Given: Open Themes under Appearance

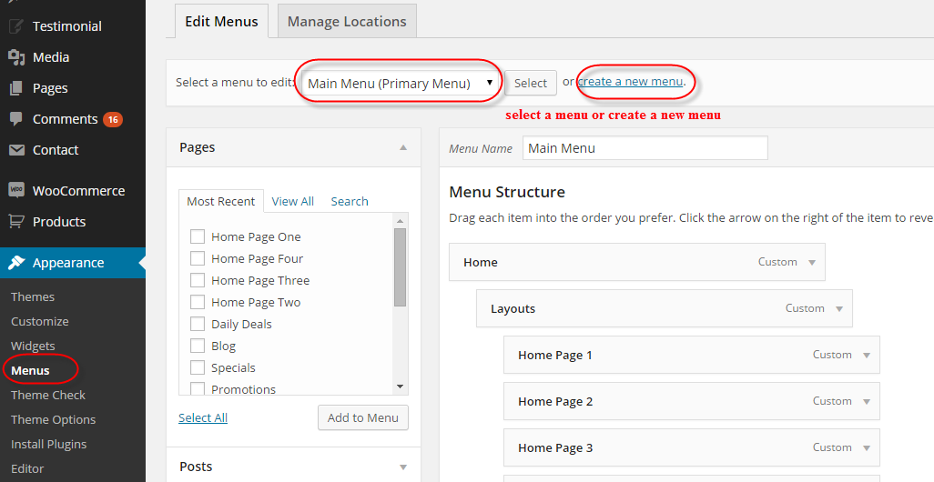Looking at the screenshot, I should [33, 296].
